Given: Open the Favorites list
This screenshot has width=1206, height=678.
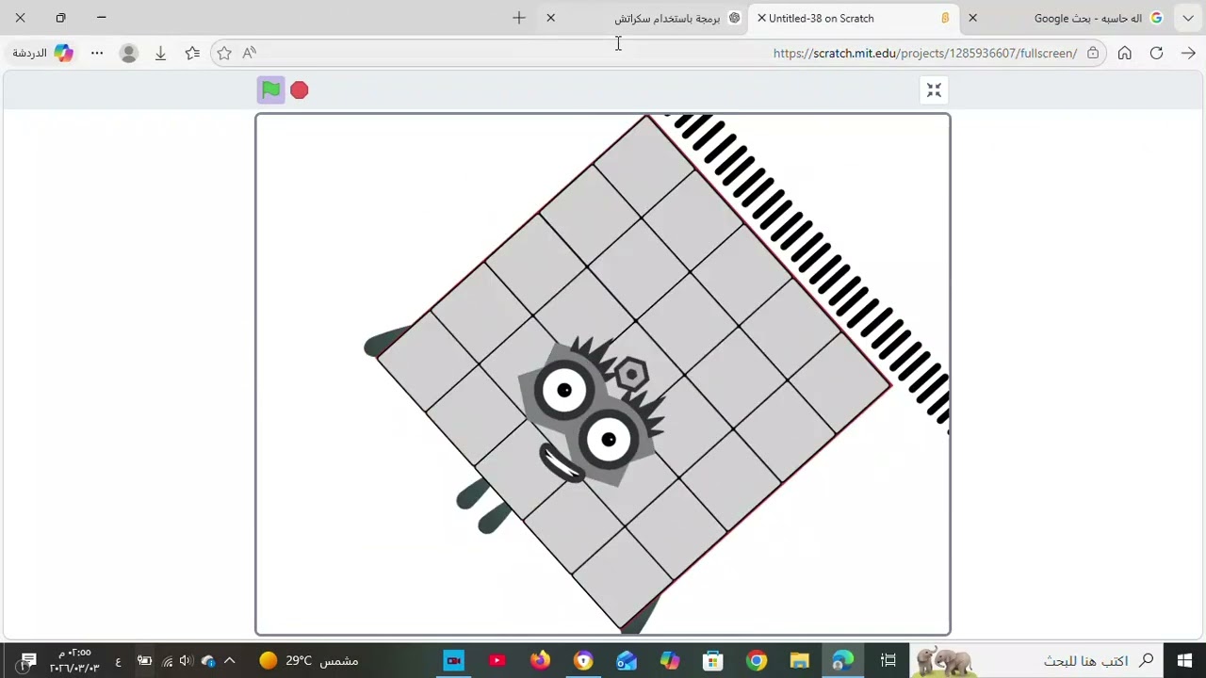Looking at the screenshot, I should 192,53.
